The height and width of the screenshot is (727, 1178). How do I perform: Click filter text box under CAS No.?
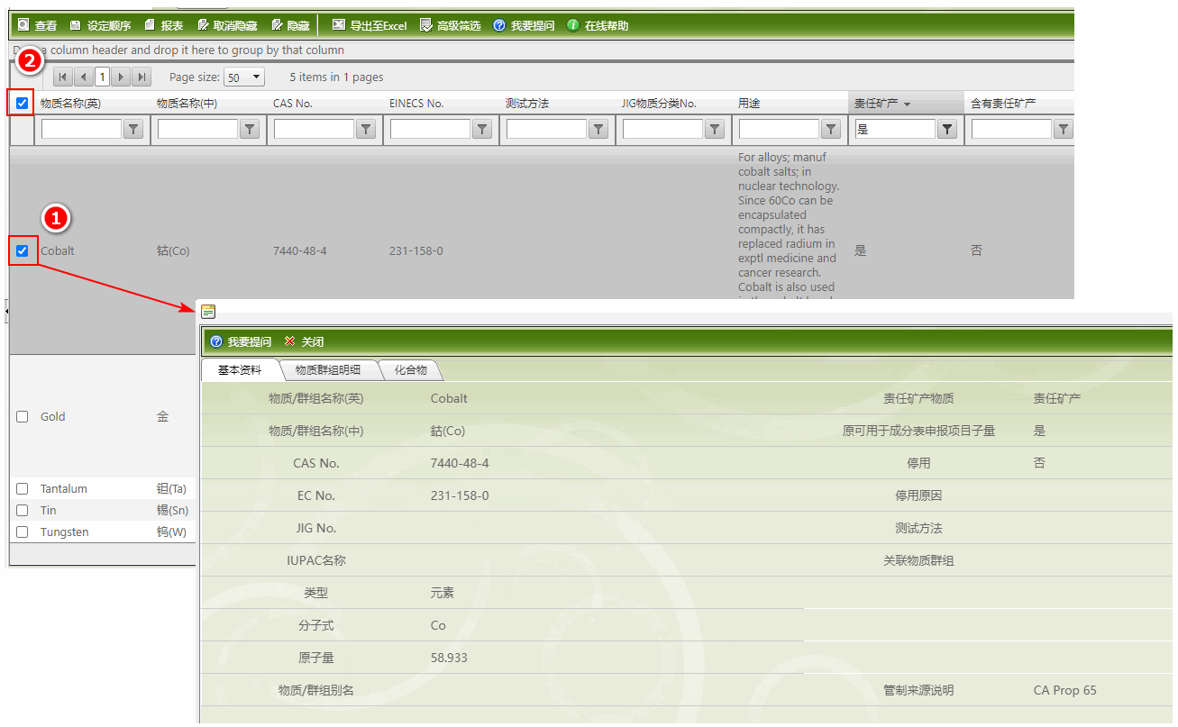point(314,130)
